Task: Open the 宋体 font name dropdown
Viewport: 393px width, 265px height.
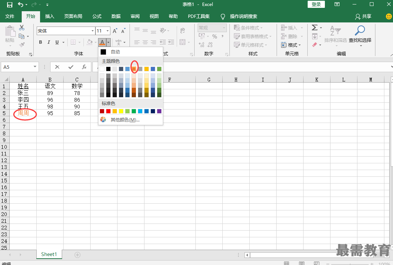Action: pyautogui.click(x=92, y=31)
